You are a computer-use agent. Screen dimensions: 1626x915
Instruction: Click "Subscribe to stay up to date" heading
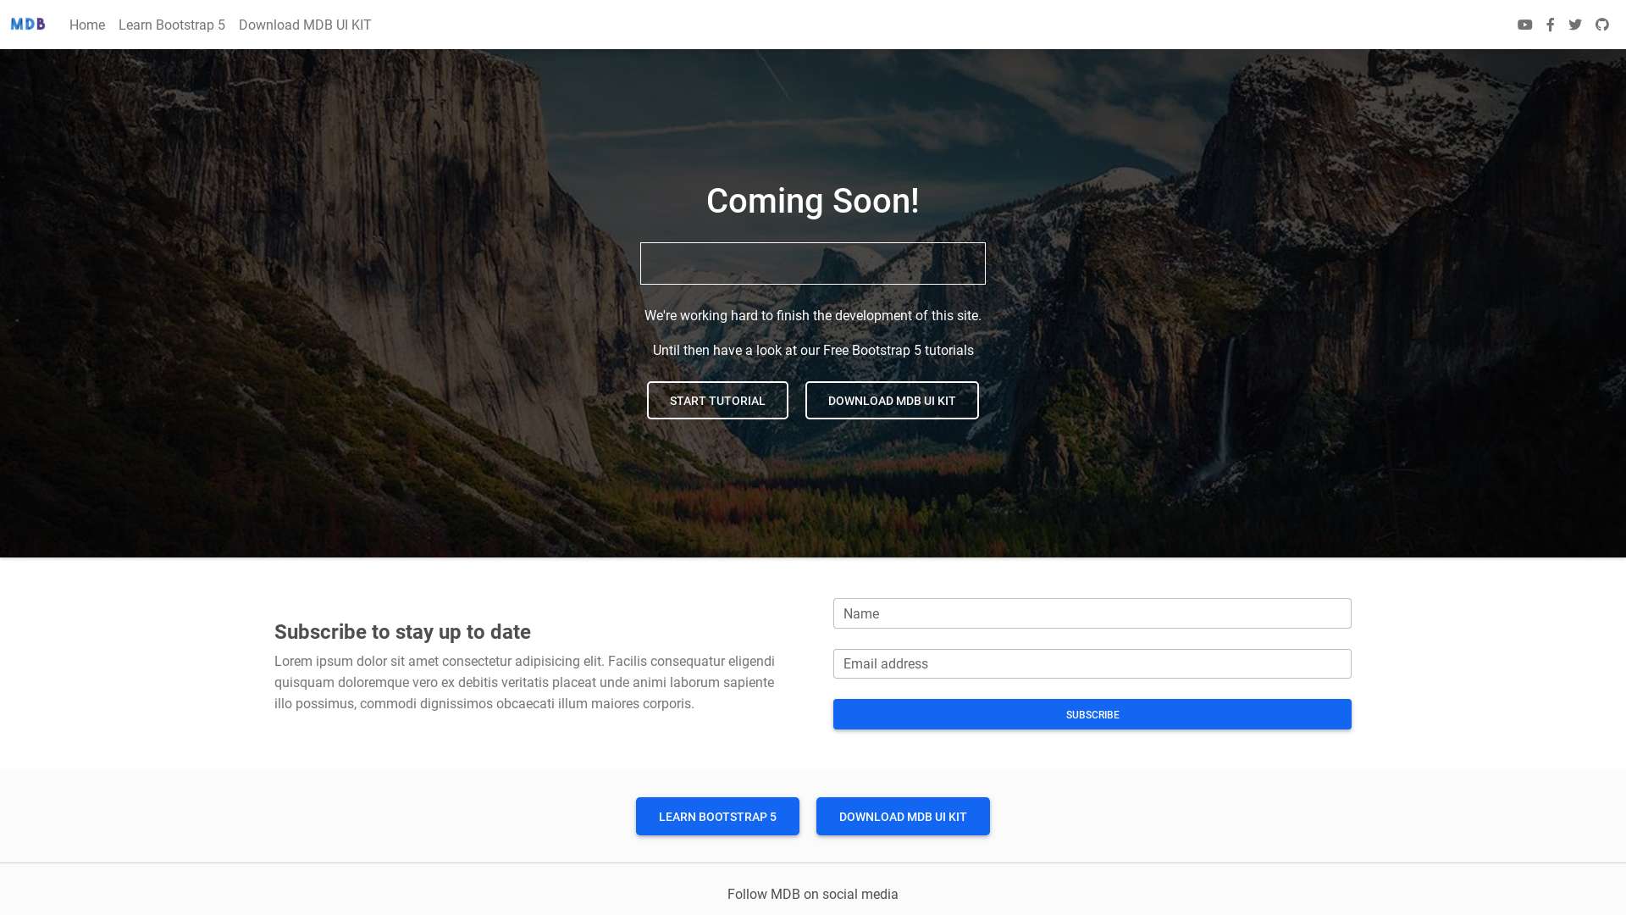point(402,632)
